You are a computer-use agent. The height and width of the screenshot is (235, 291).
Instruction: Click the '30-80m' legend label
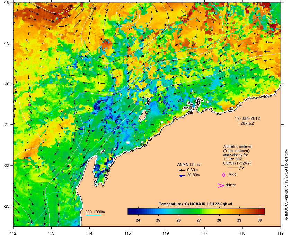click(193, 175)
